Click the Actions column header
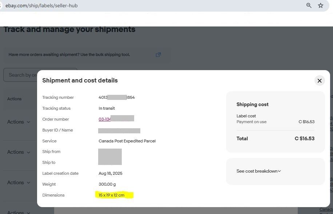This screenshot has width=333, height=214. pos(15,99)
